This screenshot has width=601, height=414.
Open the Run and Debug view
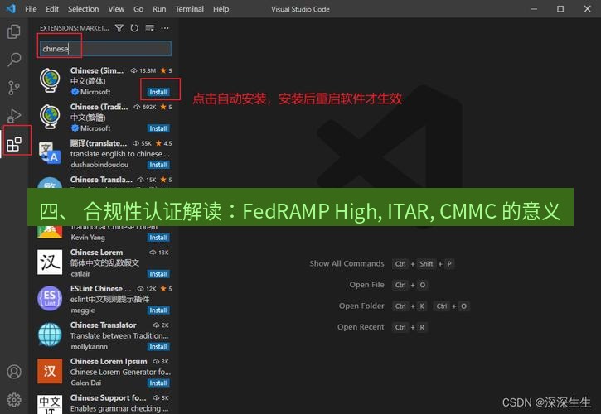click(14, 116)
